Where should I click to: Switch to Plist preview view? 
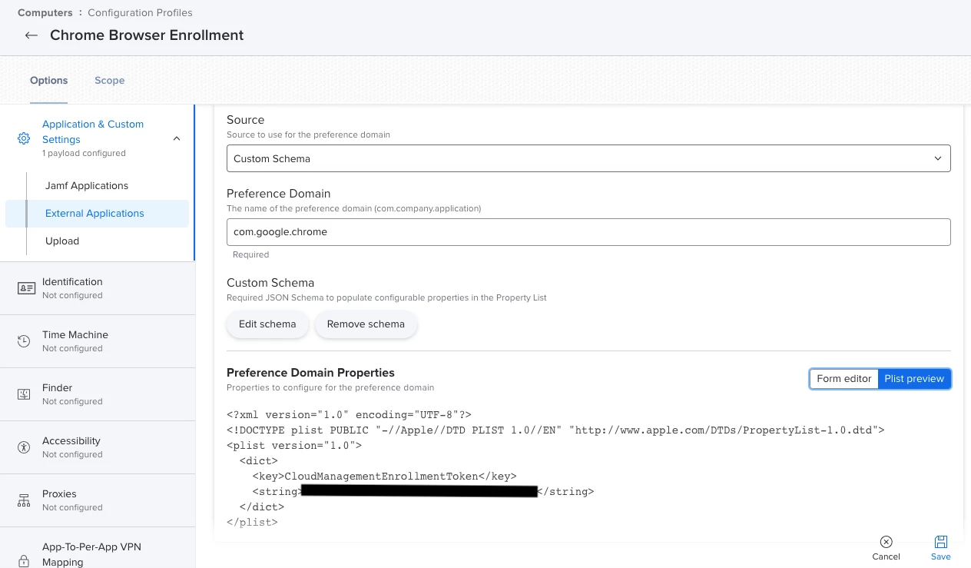click(x=914, y=378)
